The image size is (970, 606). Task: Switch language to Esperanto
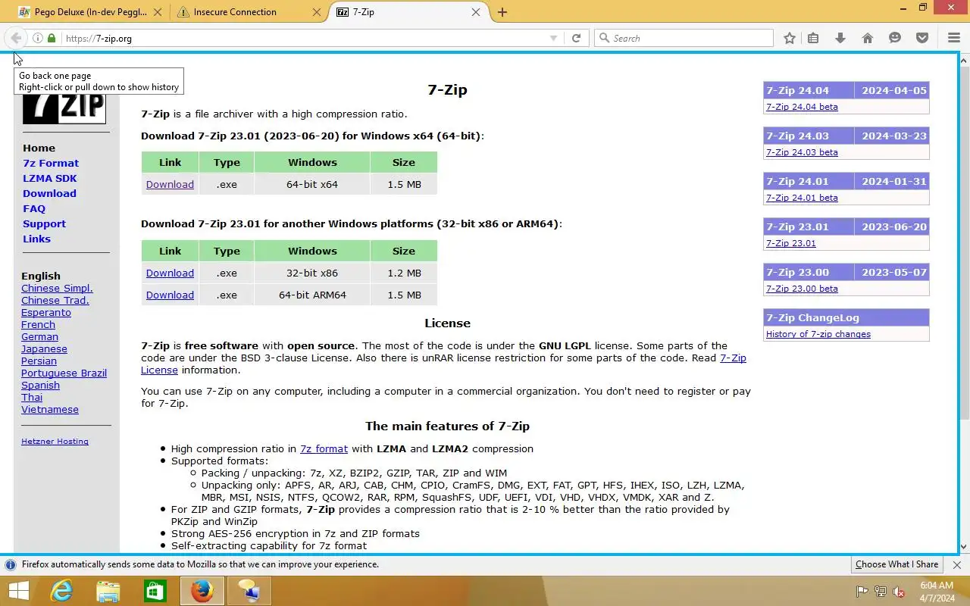tap(46, 313)
